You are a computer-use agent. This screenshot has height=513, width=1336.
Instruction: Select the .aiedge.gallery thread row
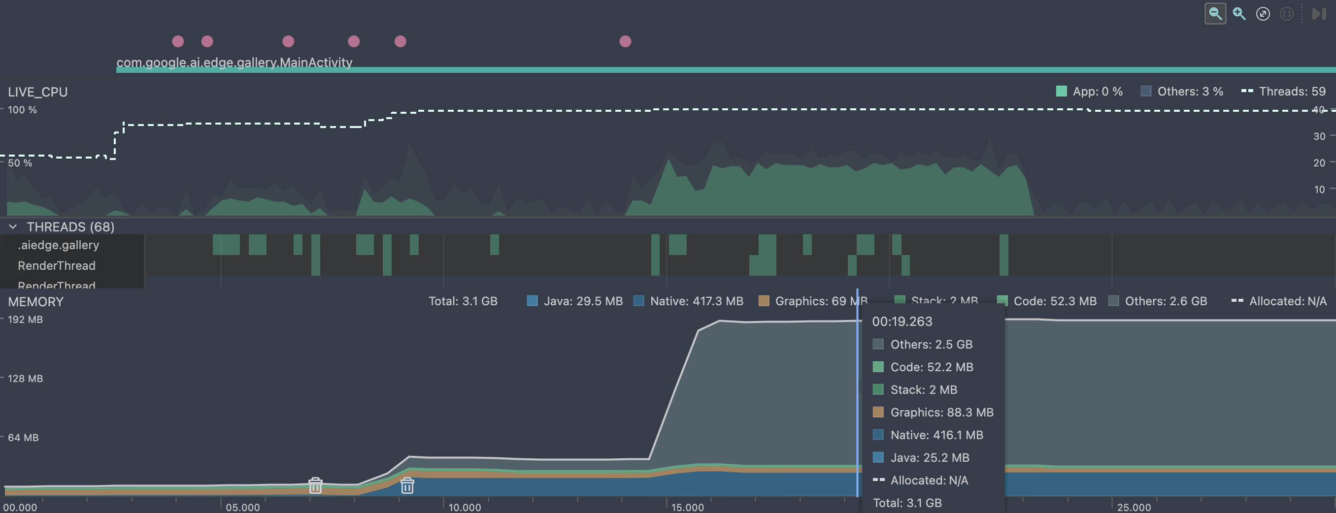click(x=58, y=245)
